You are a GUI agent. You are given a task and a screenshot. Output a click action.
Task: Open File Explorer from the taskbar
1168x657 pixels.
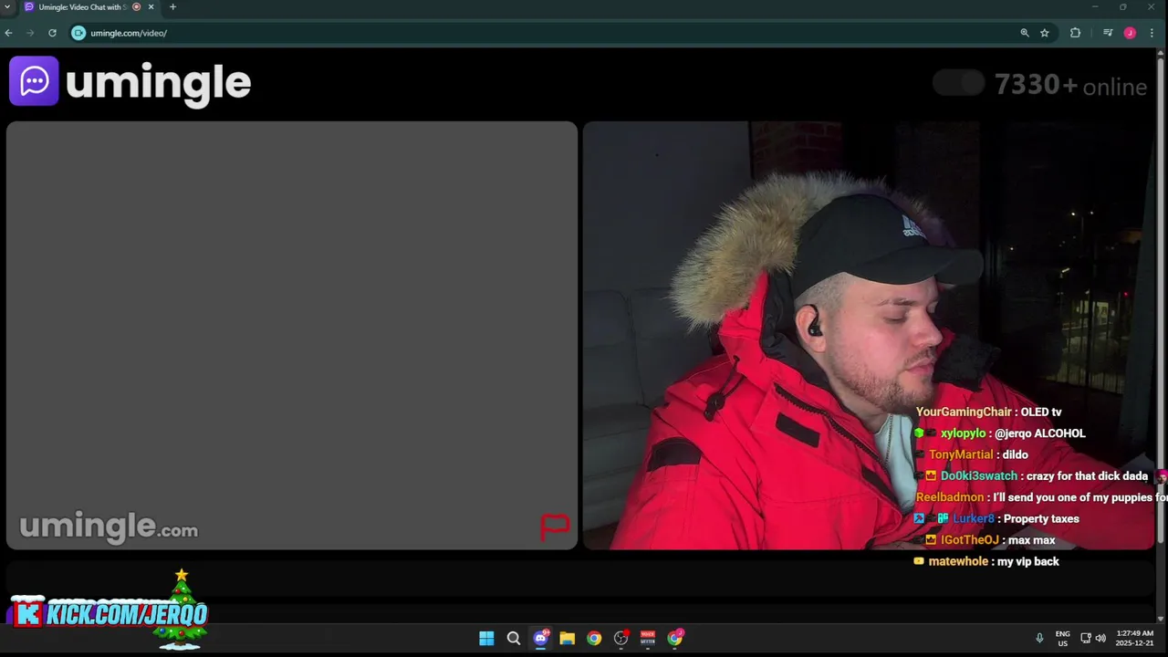tap(567, 638)
